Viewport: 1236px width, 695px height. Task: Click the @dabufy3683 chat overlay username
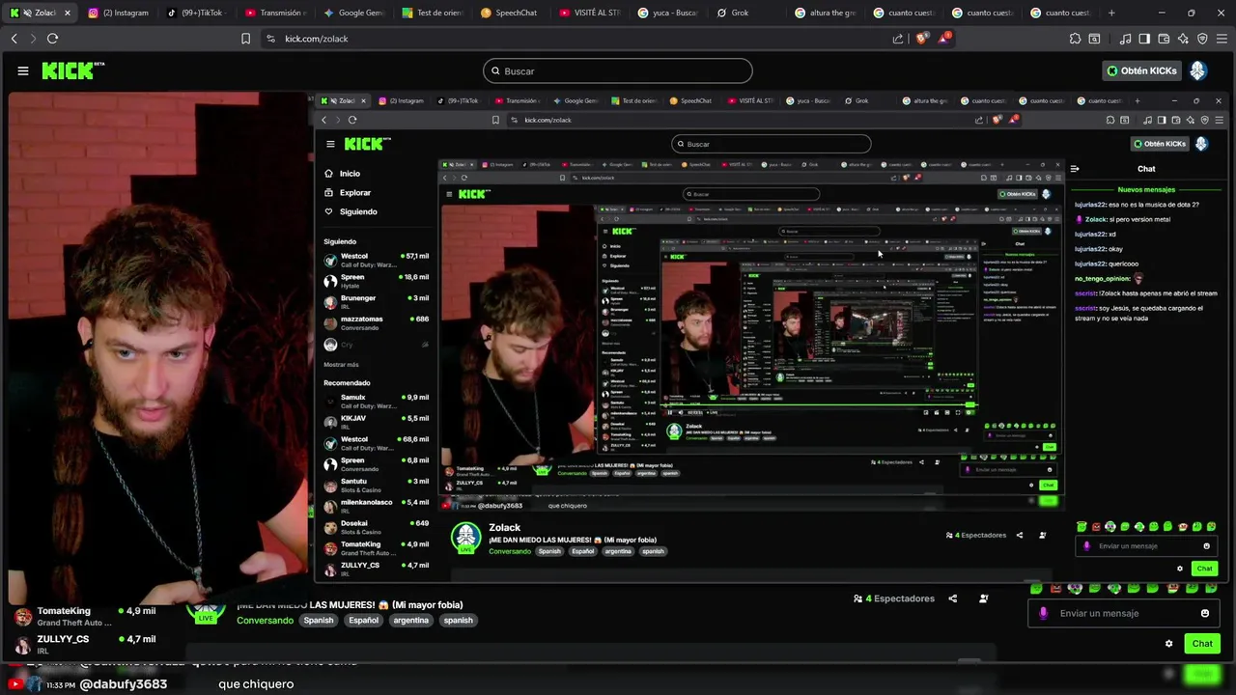[x=123, y=684]
